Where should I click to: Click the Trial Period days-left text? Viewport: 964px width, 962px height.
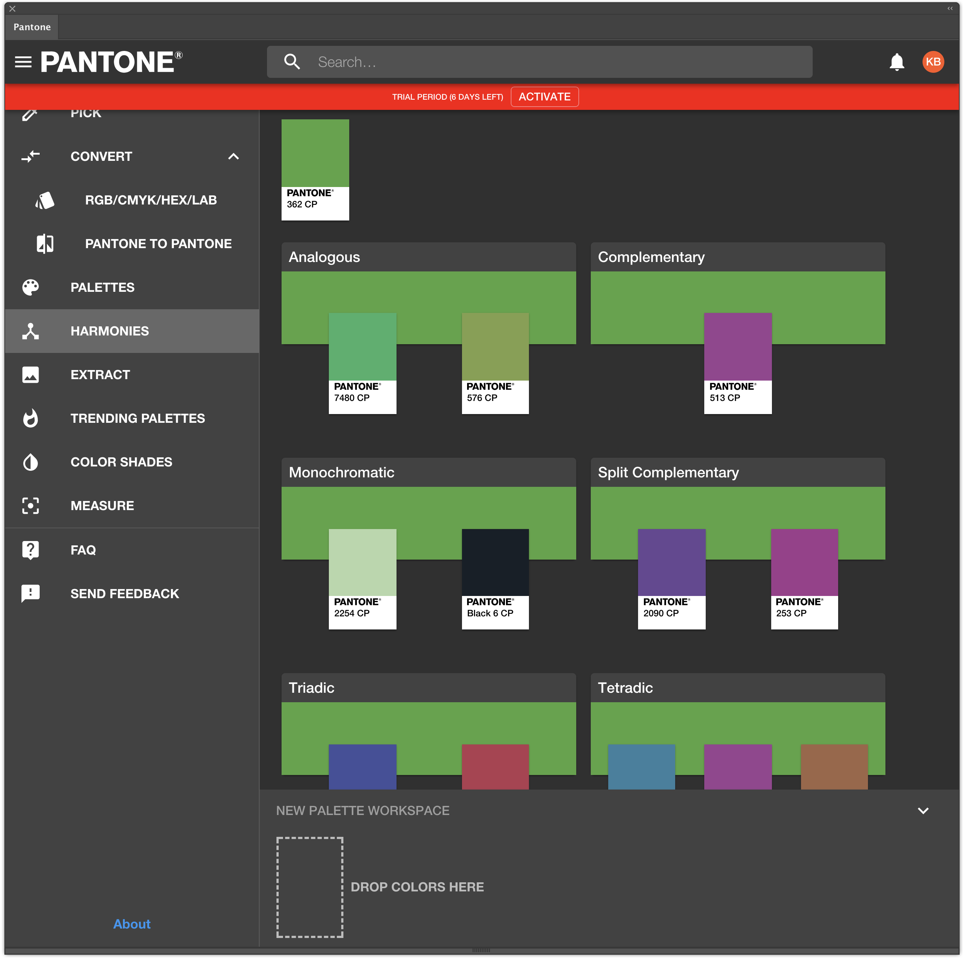(x=447, y=97)
